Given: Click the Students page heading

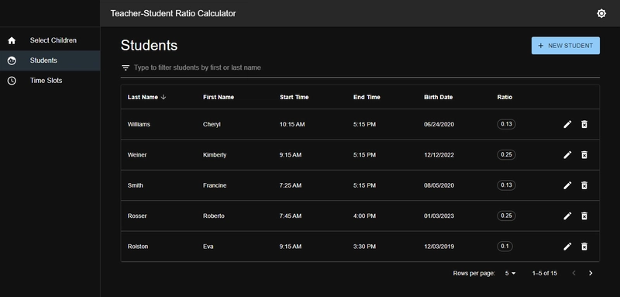Looking at the screenshot, I should (x=149, y=46).
